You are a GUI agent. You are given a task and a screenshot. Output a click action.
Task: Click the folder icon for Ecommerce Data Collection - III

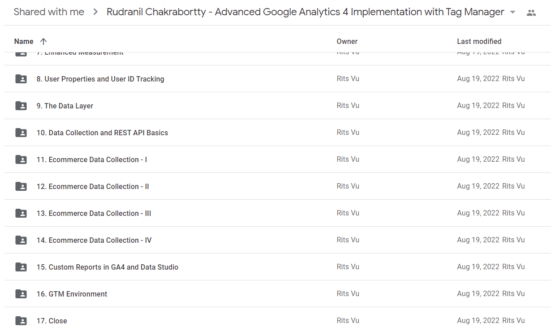click(x=21, y=213)
